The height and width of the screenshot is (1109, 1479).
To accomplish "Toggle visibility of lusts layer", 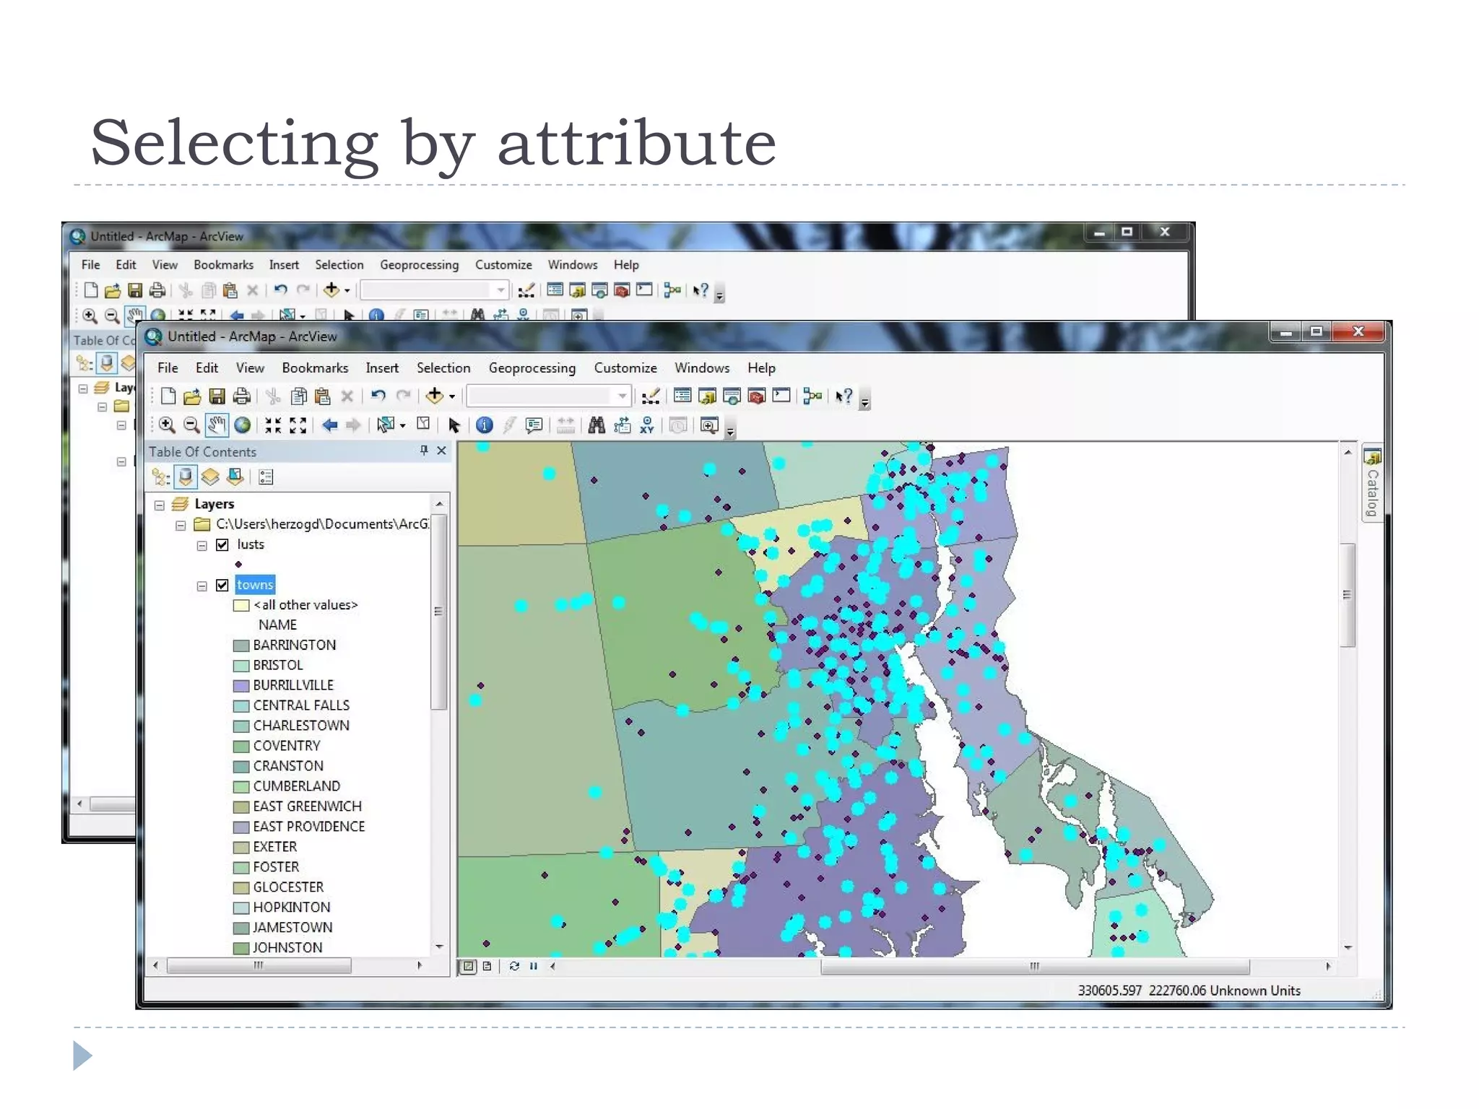I will (222, 545).
